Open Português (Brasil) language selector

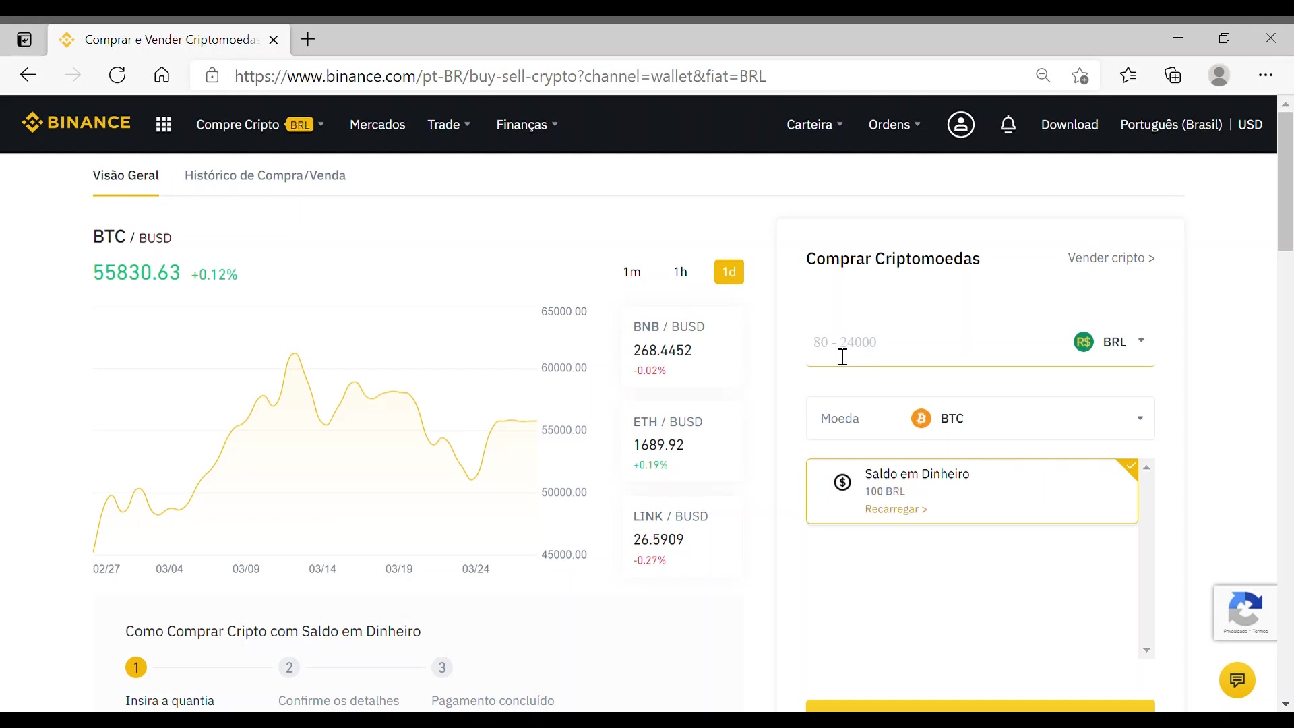coord(1171,125)
